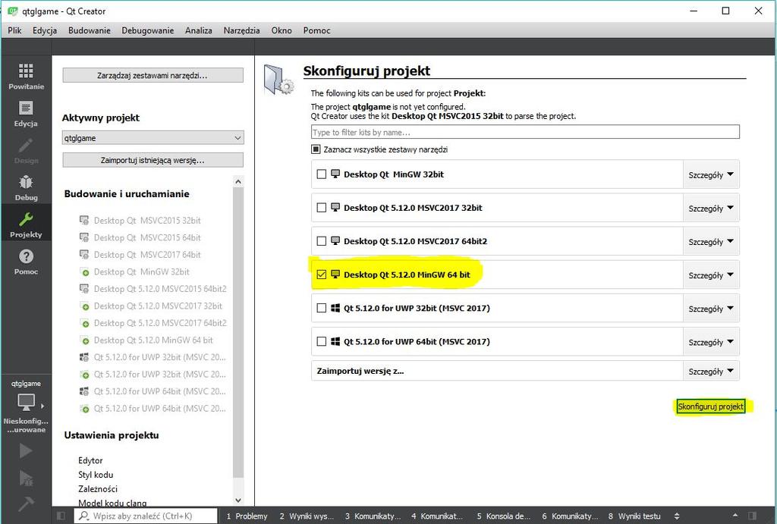Expand Szczegóły for Desktop Qt MinGW 32bit
Screen dimensions: 777x524
click(x=710, y=175)
